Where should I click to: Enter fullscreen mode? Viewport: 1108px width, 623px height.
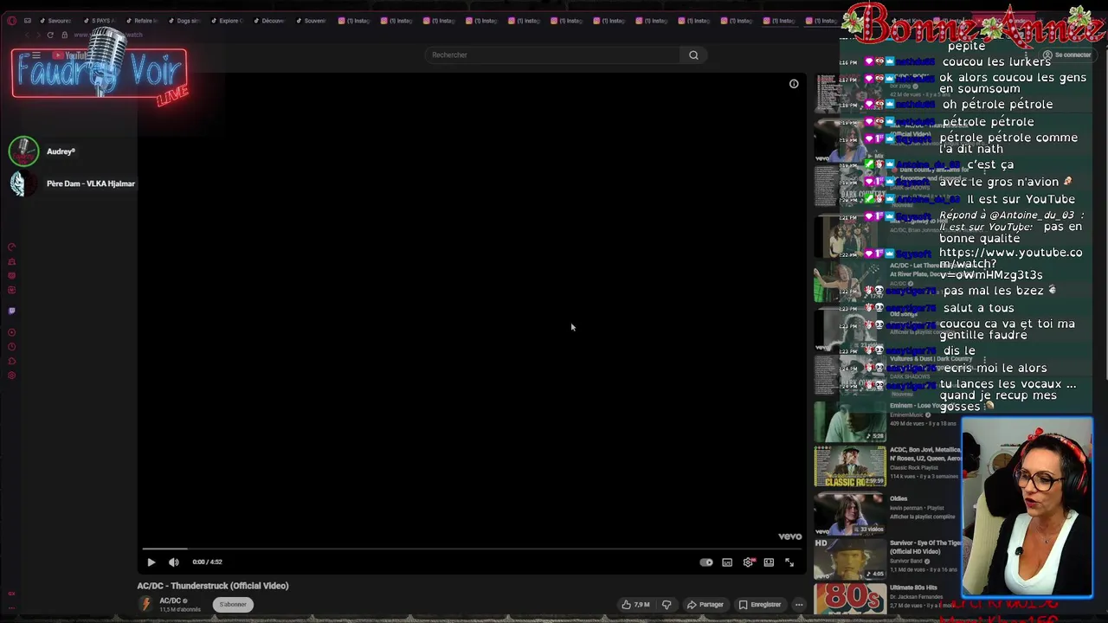789,562
